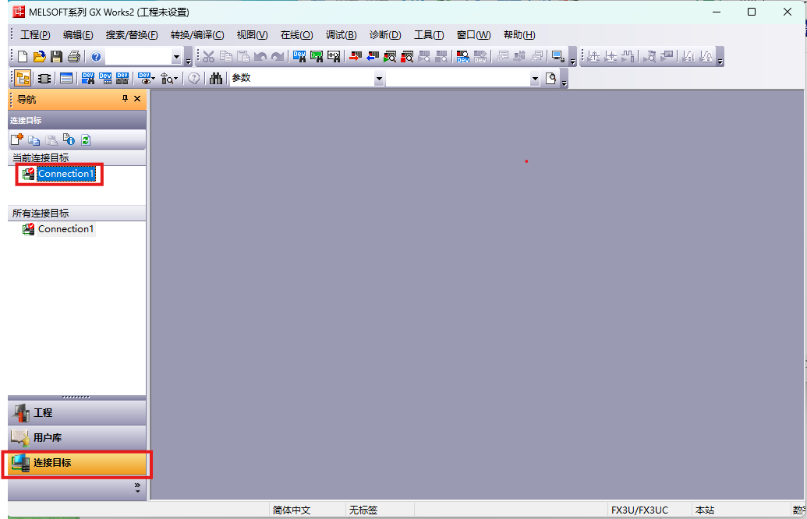The image size is (807, 519).
Task: Open the 视图(V) menu
Action: click(252, 35)
